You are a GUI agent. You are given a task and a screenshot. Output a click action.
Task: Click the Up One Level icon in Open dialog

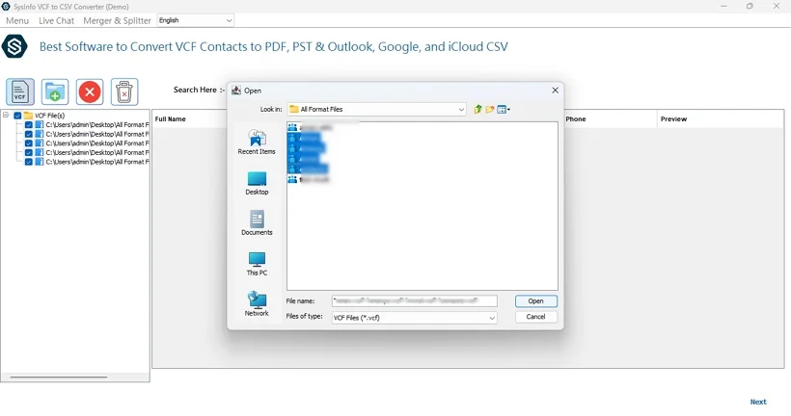click(x=477, y=109)
